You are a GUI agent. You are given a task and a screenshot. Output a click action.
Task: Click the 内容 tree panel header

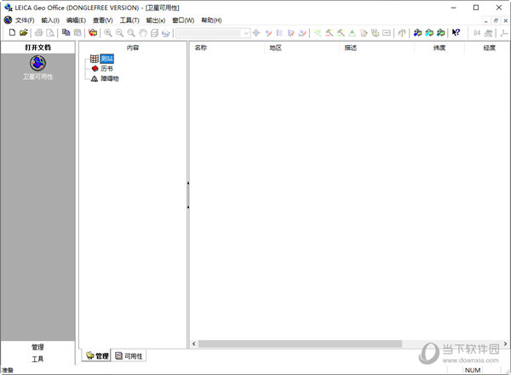[x=133, y=48]
